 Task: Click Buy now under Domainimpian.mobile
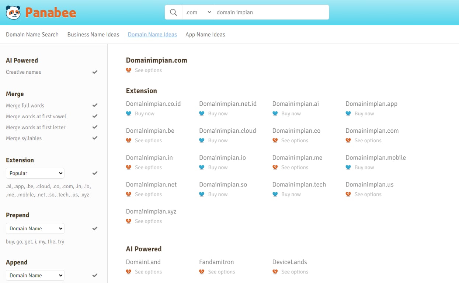[364, 167]
